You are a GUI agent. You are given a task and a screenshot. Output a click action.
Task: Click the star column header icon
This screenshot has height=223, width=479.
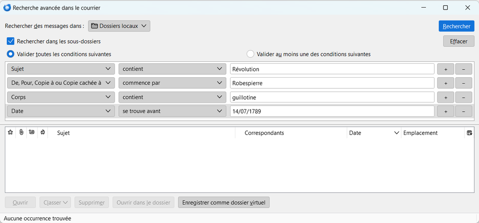(x=11, y=133)
